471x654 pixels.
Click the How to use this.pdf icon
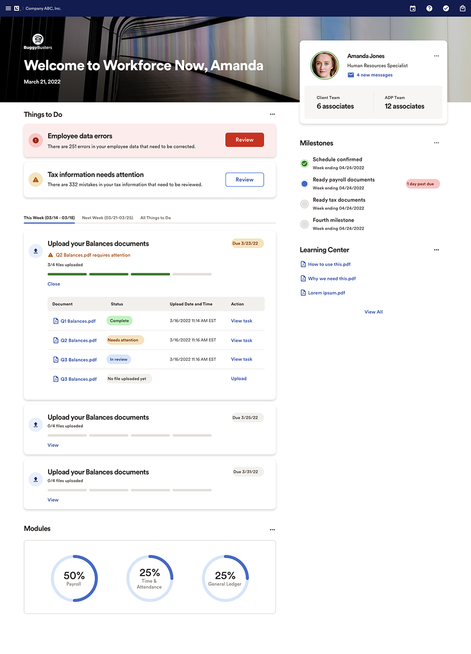point(303,264)
